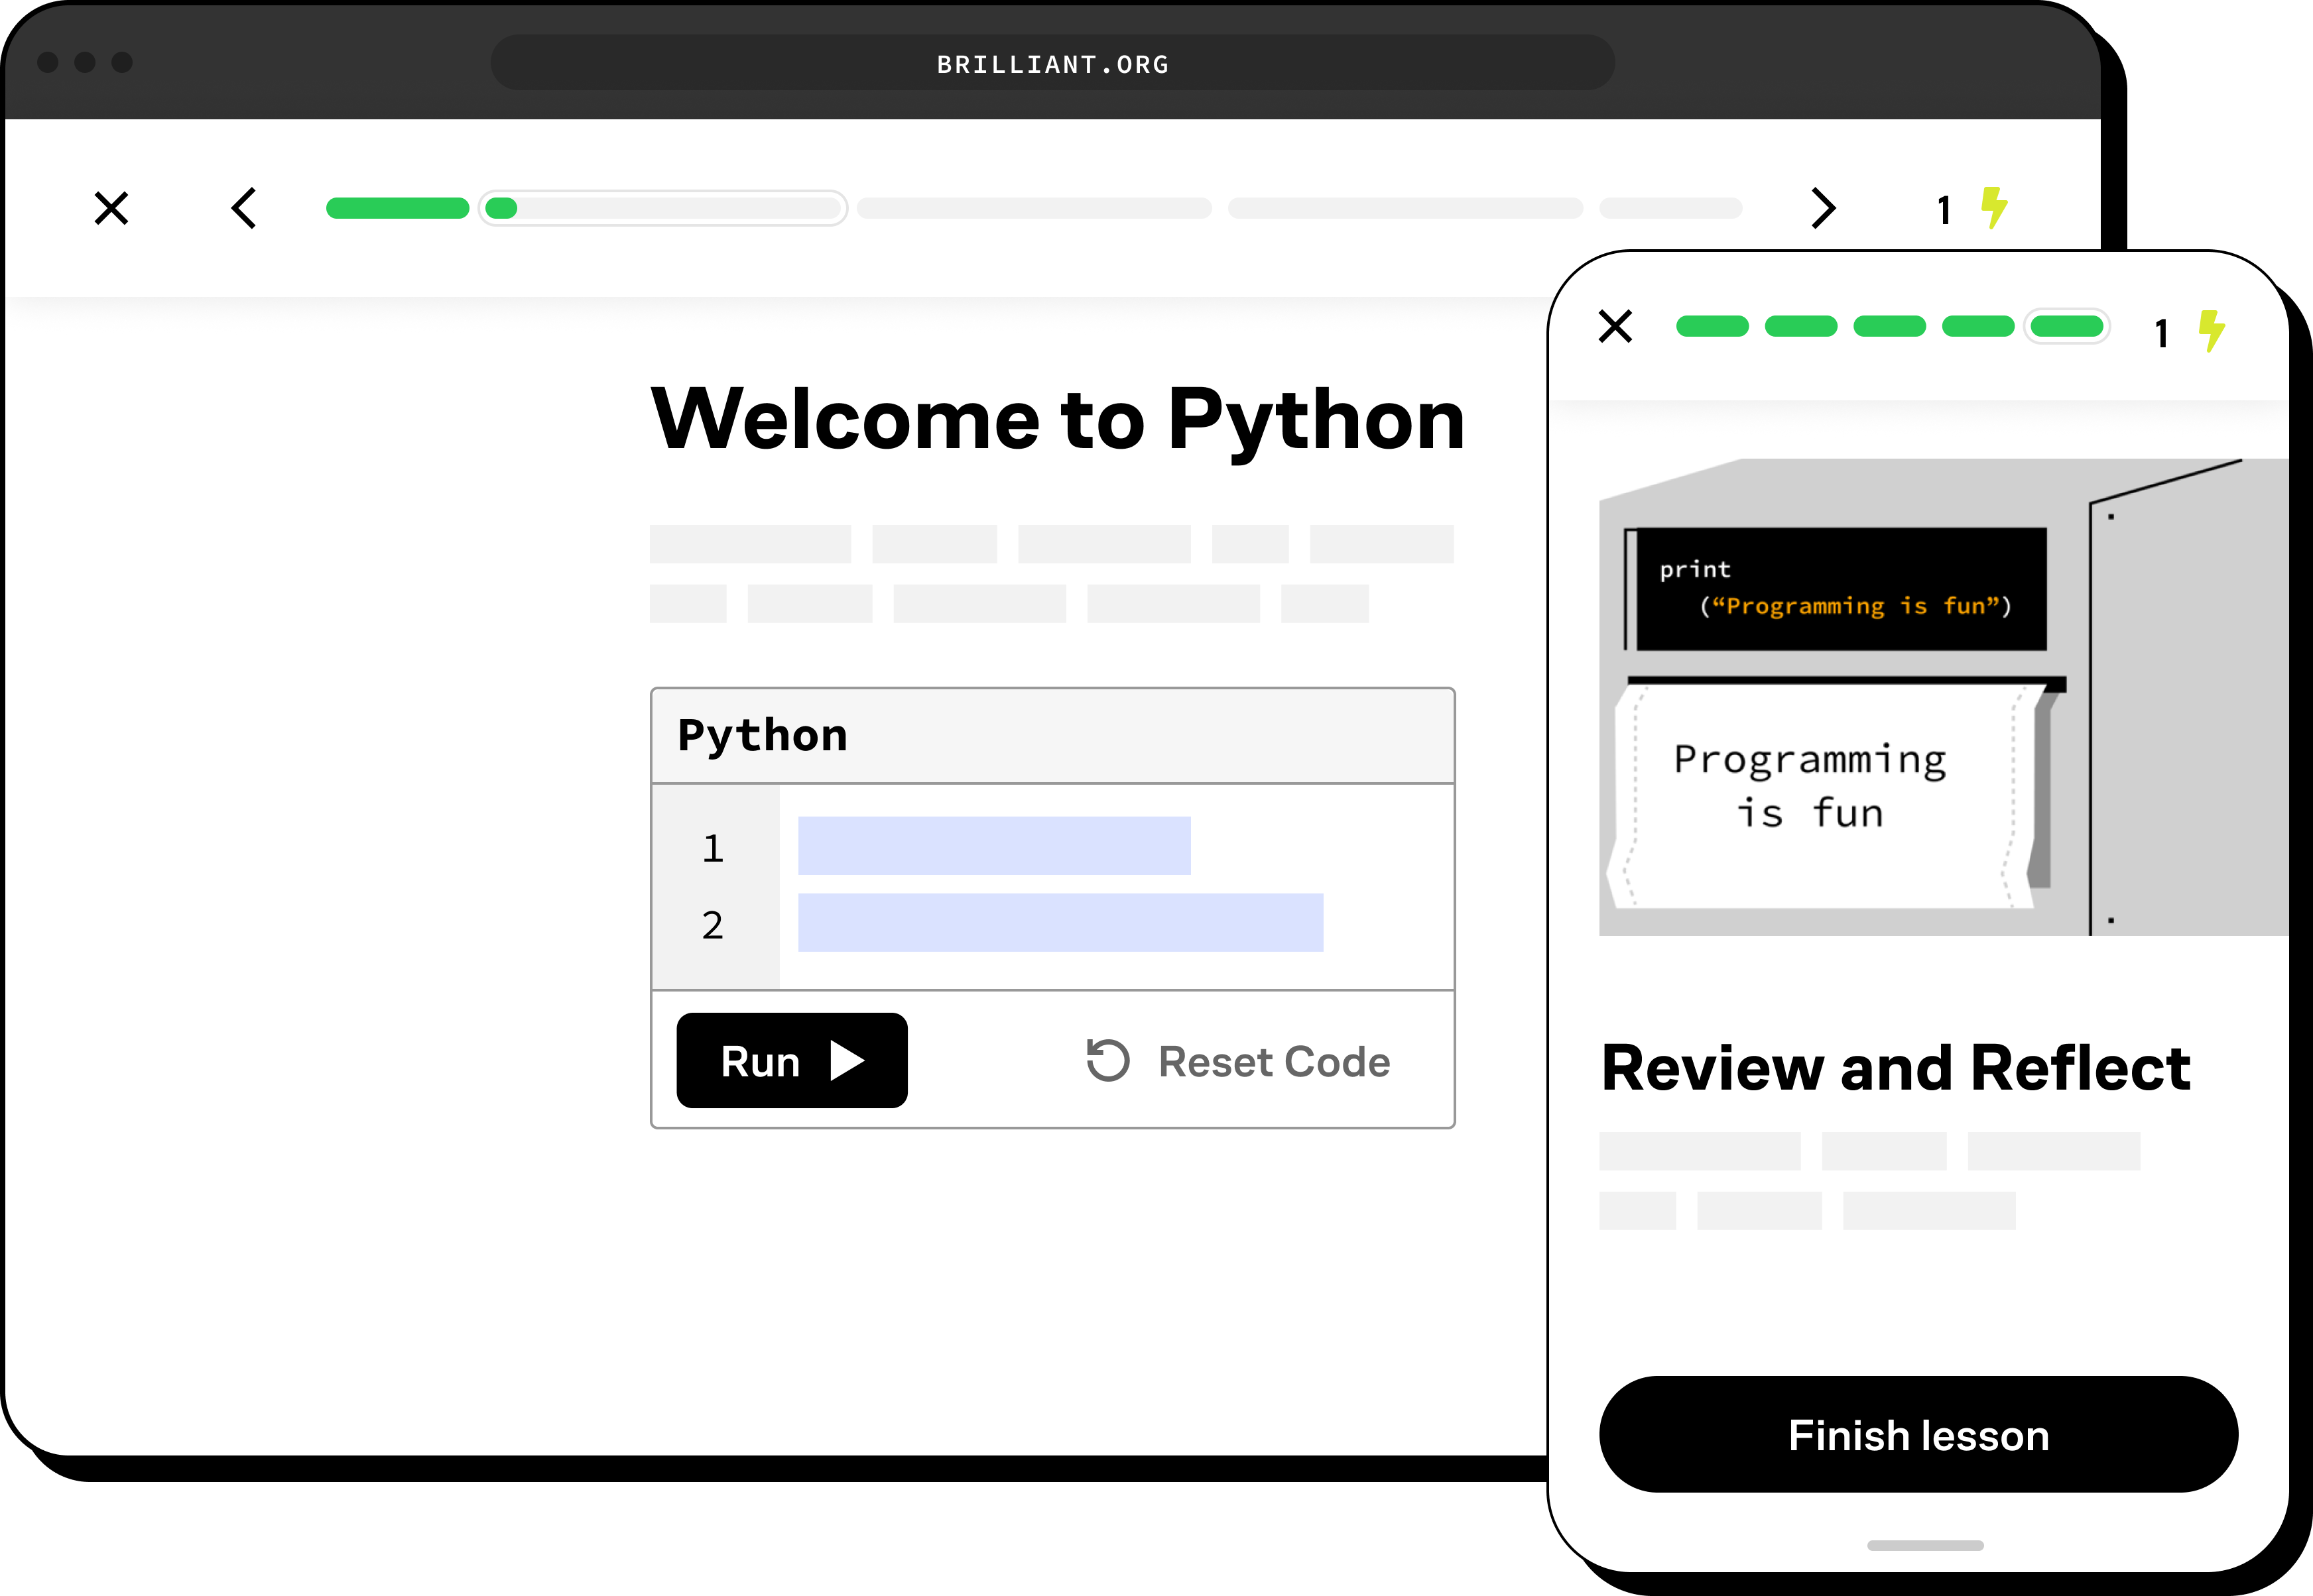This screenshot has width=2313, height=1596.
Task: Go back with the left chevron arrow
Action: point(244,208)
